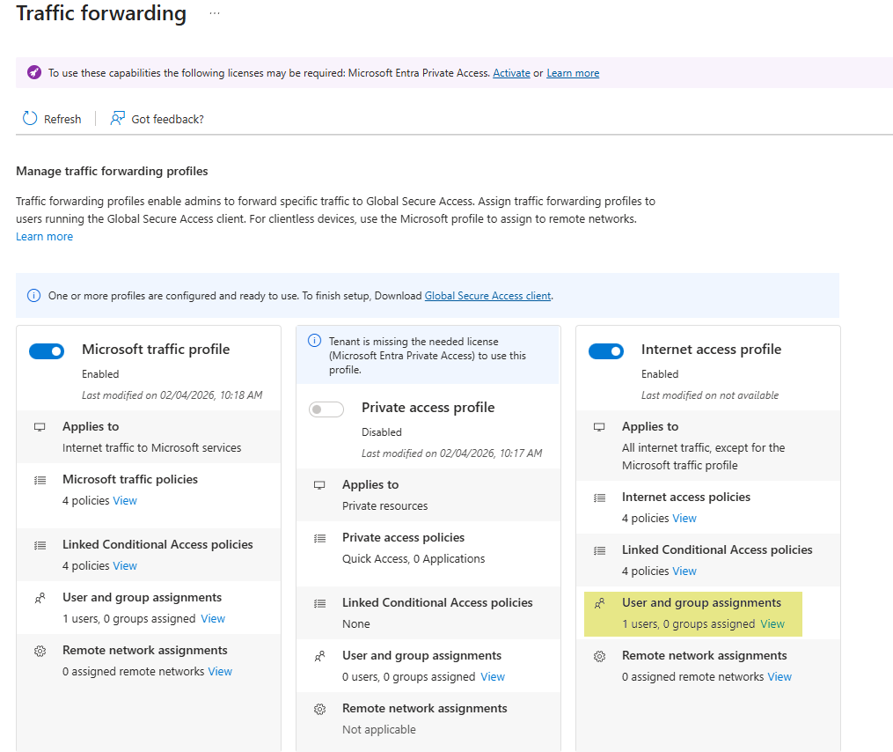The image size is (893, 752).
Task: Click monitor icon beside Private profile Applies to
Action: (x=319, y=484)
